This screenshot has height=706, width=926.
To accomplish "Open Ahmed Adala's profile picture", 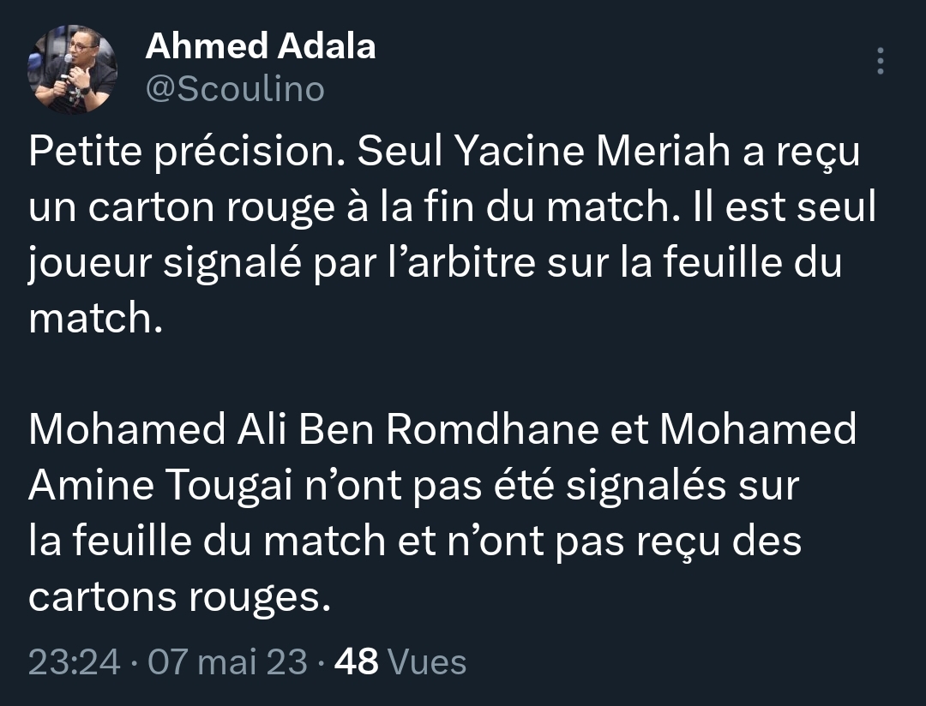I will point(72,69).
